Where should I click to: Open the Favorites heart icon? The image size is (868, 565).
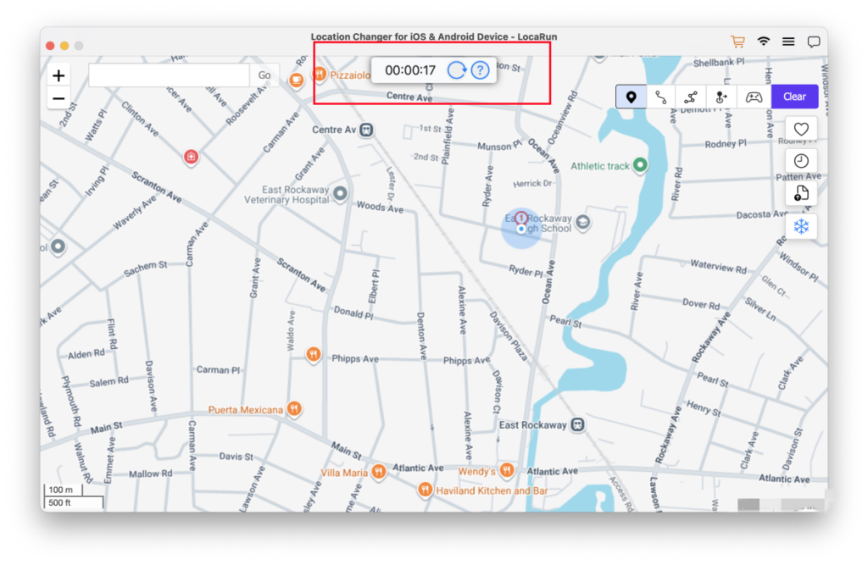coord(801,130)
